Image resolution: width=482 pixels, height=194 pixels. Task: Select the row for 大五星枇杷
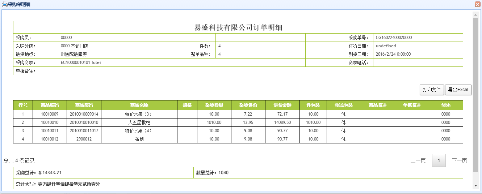(139, 122)
